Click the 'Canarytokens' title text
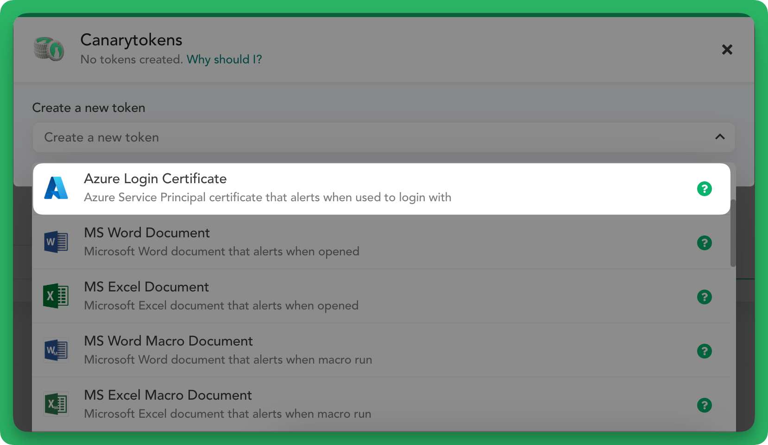The image size is (768, 445). [x=131, y=40]
